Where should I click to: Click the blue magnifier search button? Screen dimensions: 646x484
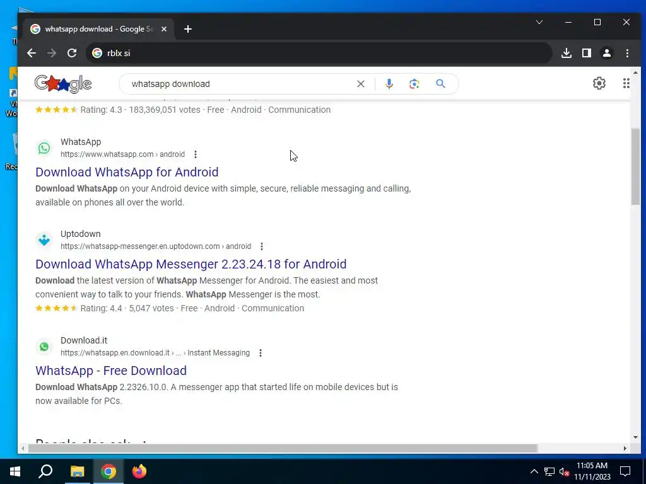[x=440, y=84]
